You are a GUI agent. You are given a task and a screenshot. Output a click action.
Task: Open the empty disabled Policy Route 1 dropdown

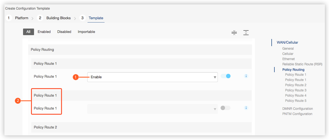153,109
